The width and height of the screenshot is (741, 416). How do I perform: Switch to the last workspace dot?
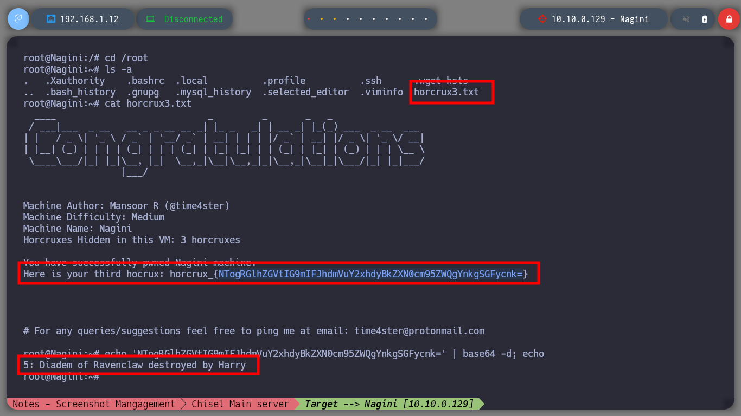coord(426,19)
